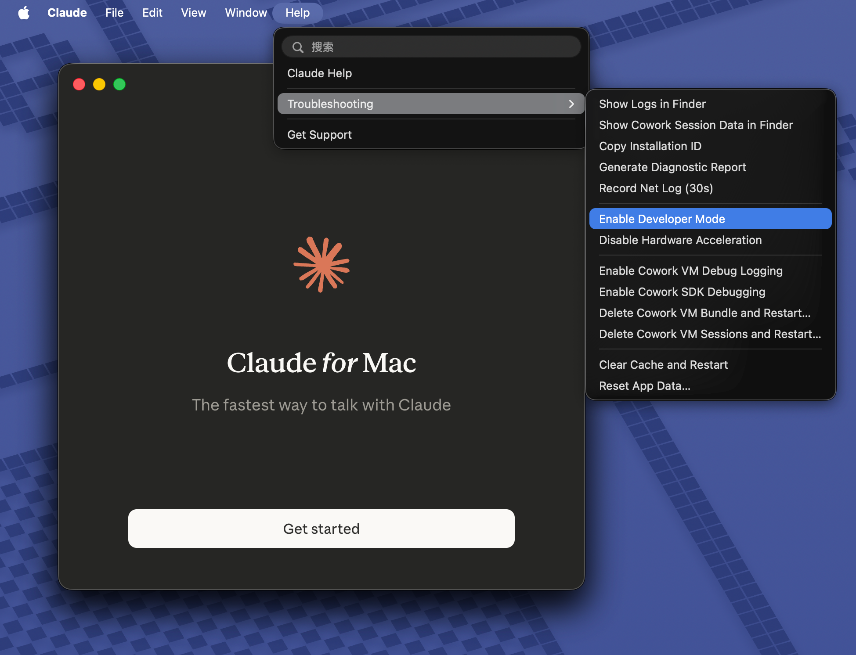This screenshot has width=856, height=655.
Task: Click the Troubleshooting submenu arrow chevron
Action: (571, 104)
